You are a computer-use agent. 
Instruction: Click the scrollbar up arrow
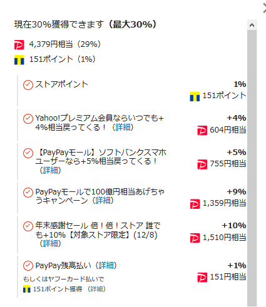click(252, 25)
